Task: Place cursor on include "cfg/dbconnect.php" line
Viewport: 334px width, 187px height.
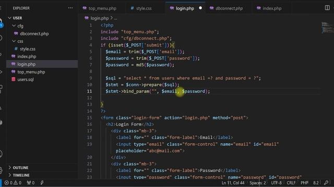Action: coord(136,38)
